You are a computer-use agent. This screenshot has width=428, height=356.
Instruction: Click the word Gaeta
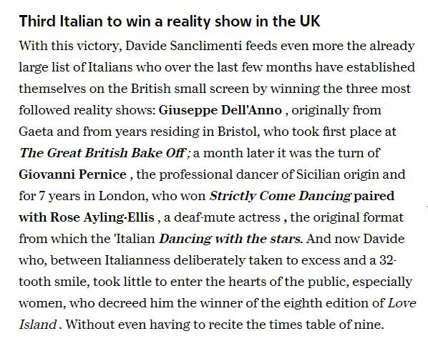coord(36,132)
